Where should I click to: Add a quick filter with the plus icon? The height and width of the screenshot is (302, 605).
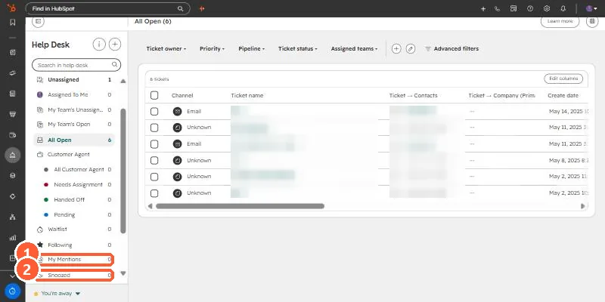coord(396,48)
